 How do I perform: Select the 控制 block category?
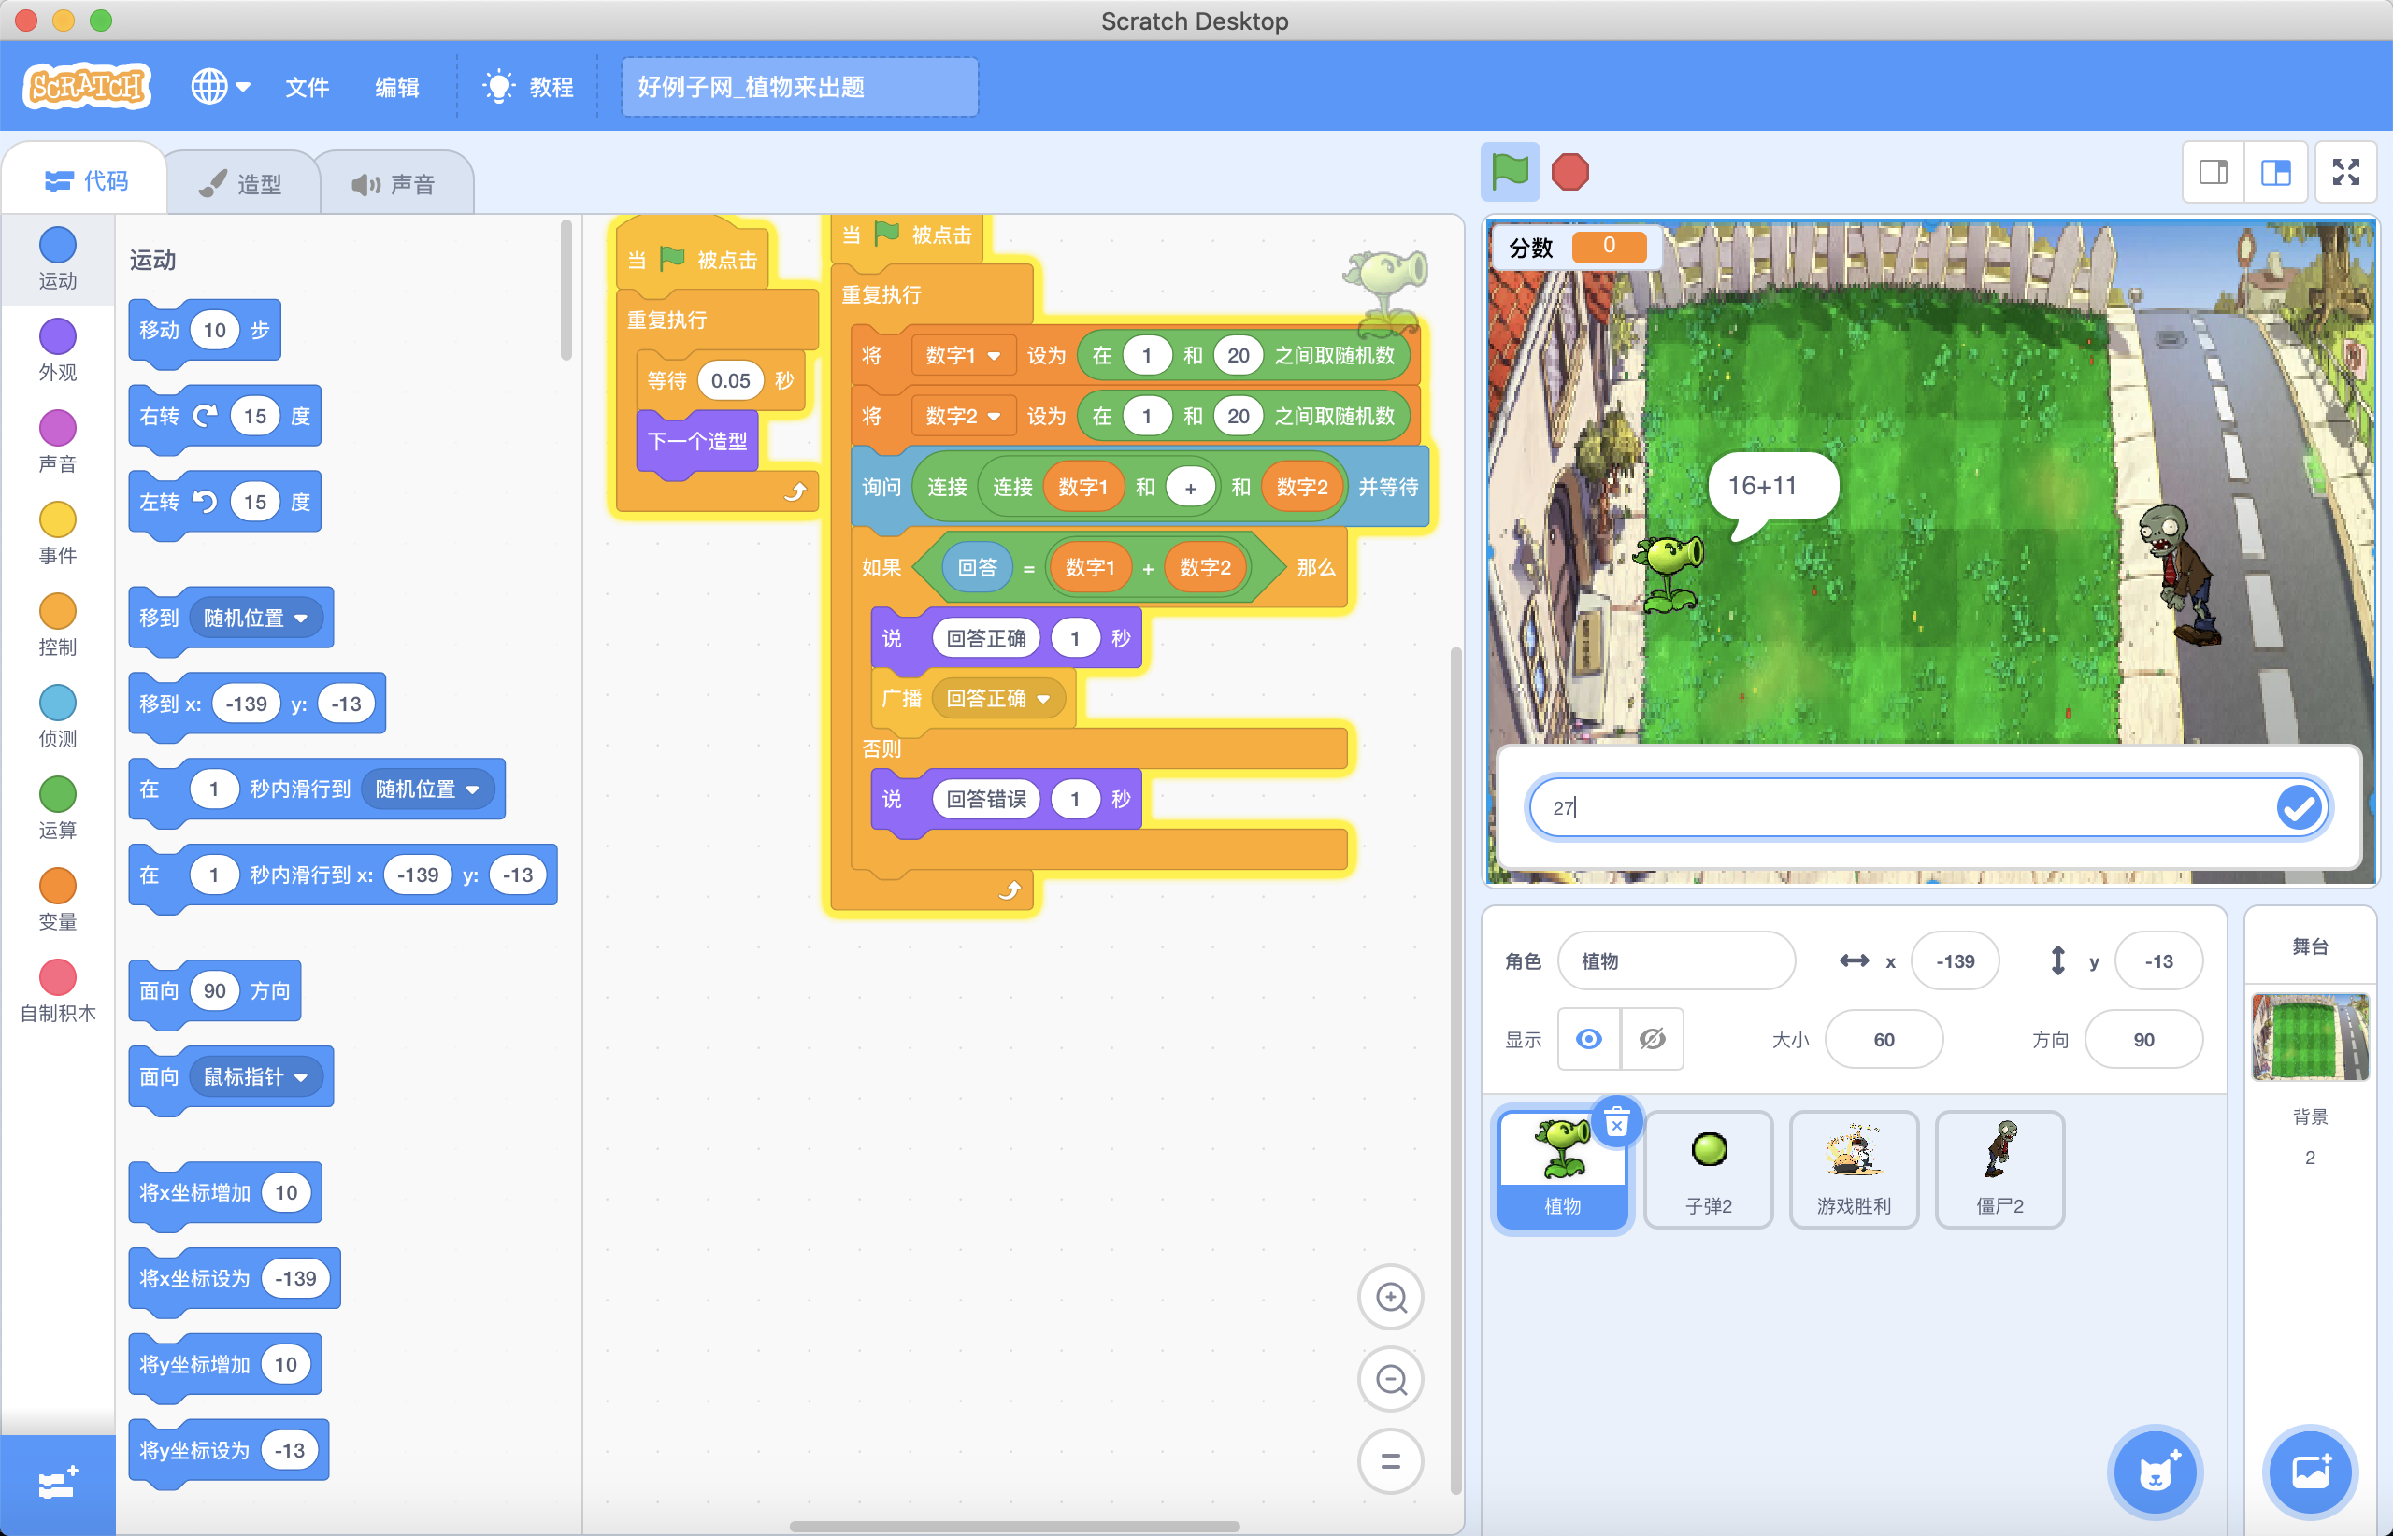(x=58, y=625)
